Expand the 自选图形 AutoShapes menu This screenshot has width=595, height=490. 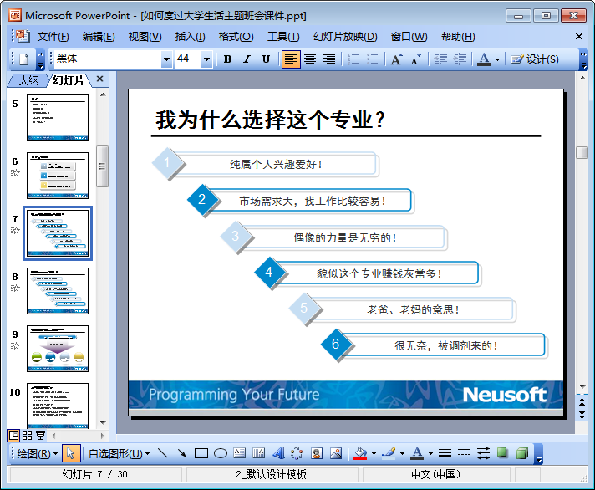coord(119,453)
